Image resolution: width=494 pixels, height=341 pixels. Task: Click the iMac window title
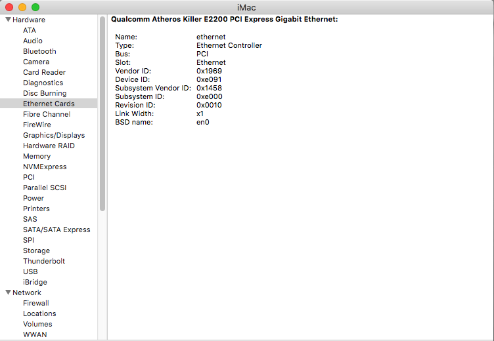coord(246,7)
